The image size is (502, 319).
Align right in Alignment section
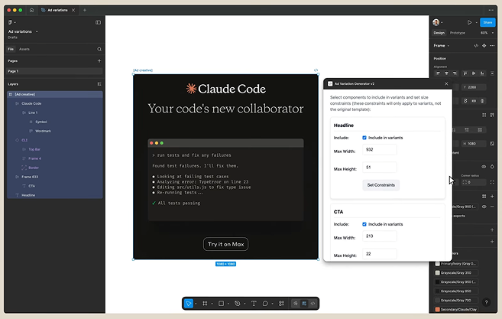pyautogui.click(x=455, y=73)
